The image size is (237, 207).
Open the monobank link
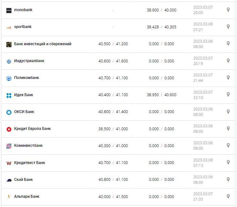click(23, 10)
